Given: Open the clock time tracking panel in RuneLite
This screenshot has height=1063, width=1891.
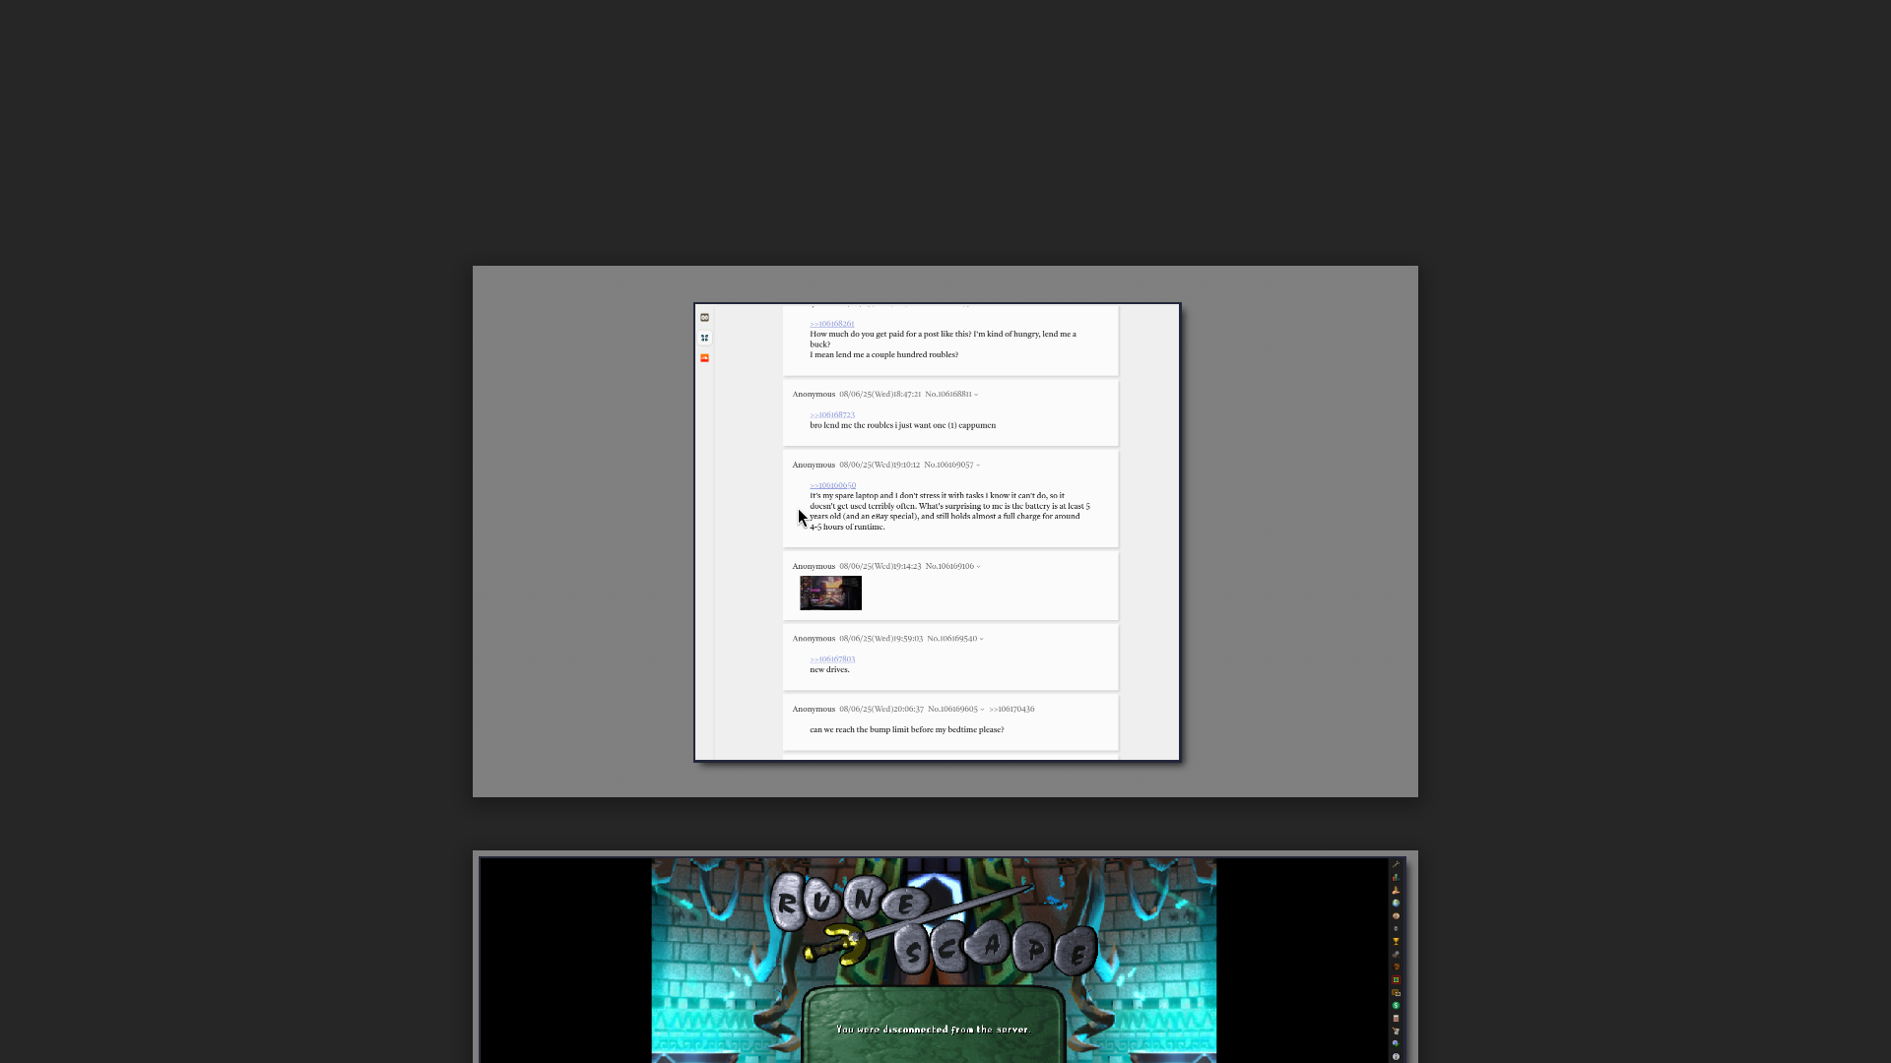Looking at the screenshot, I should pos(1396,916).
